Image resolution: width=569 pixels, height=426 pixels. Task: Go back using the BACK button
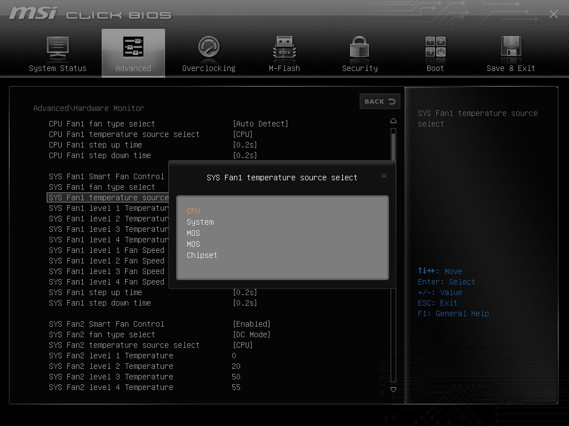pos(380,102)
